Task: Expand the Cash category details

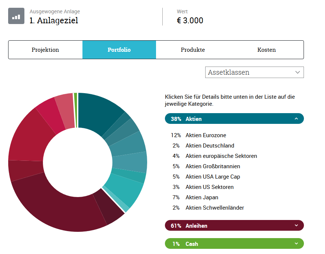Action: click(x=234, y=244)
